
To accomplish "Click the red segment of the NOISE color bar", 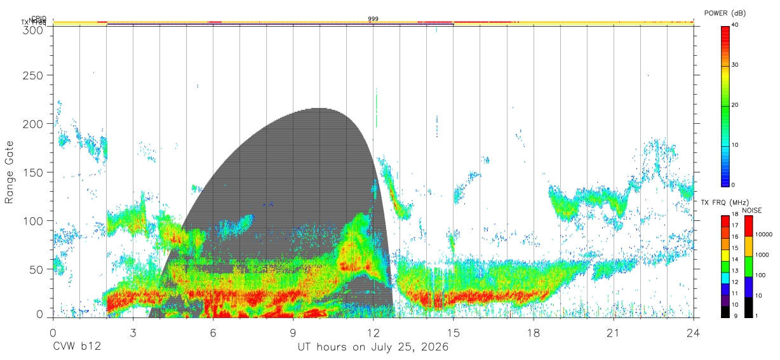I will (x=748, y=225).
